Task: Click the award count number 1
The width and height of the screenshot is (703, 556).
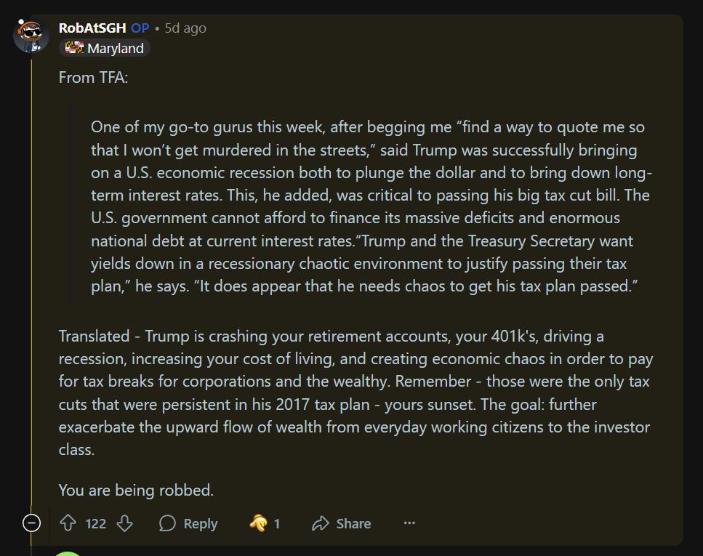Action: tap(277, 523)
